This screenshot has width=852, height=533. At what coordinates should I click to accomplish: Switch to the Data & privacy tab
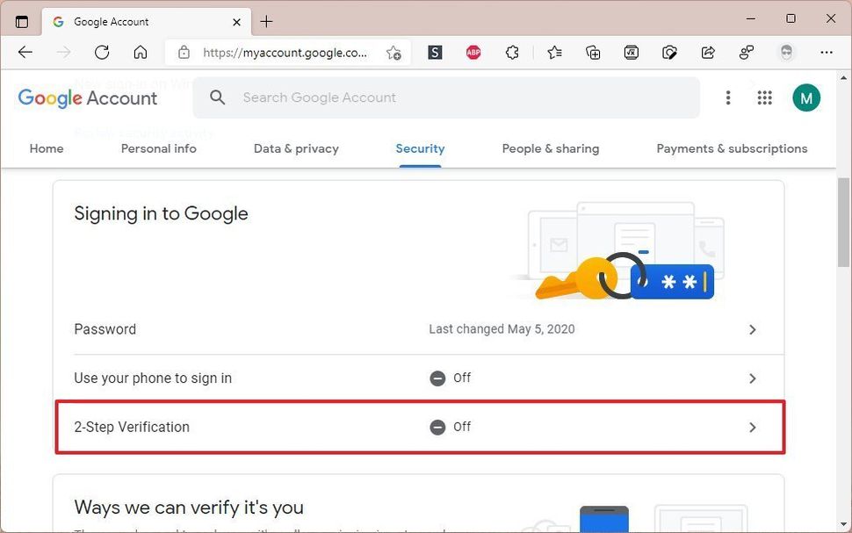(296, 148)
